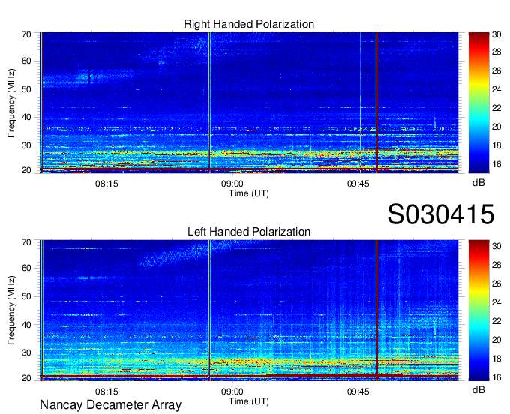Screen dimensions: 510x414
Task: Click the 60 MHz tick on Right Handed plot
Action: tap(26, 61)
